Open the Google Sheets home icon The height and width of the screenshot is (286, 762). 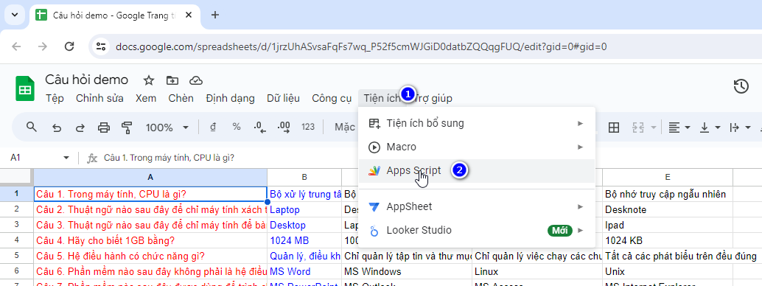[25, 88]
